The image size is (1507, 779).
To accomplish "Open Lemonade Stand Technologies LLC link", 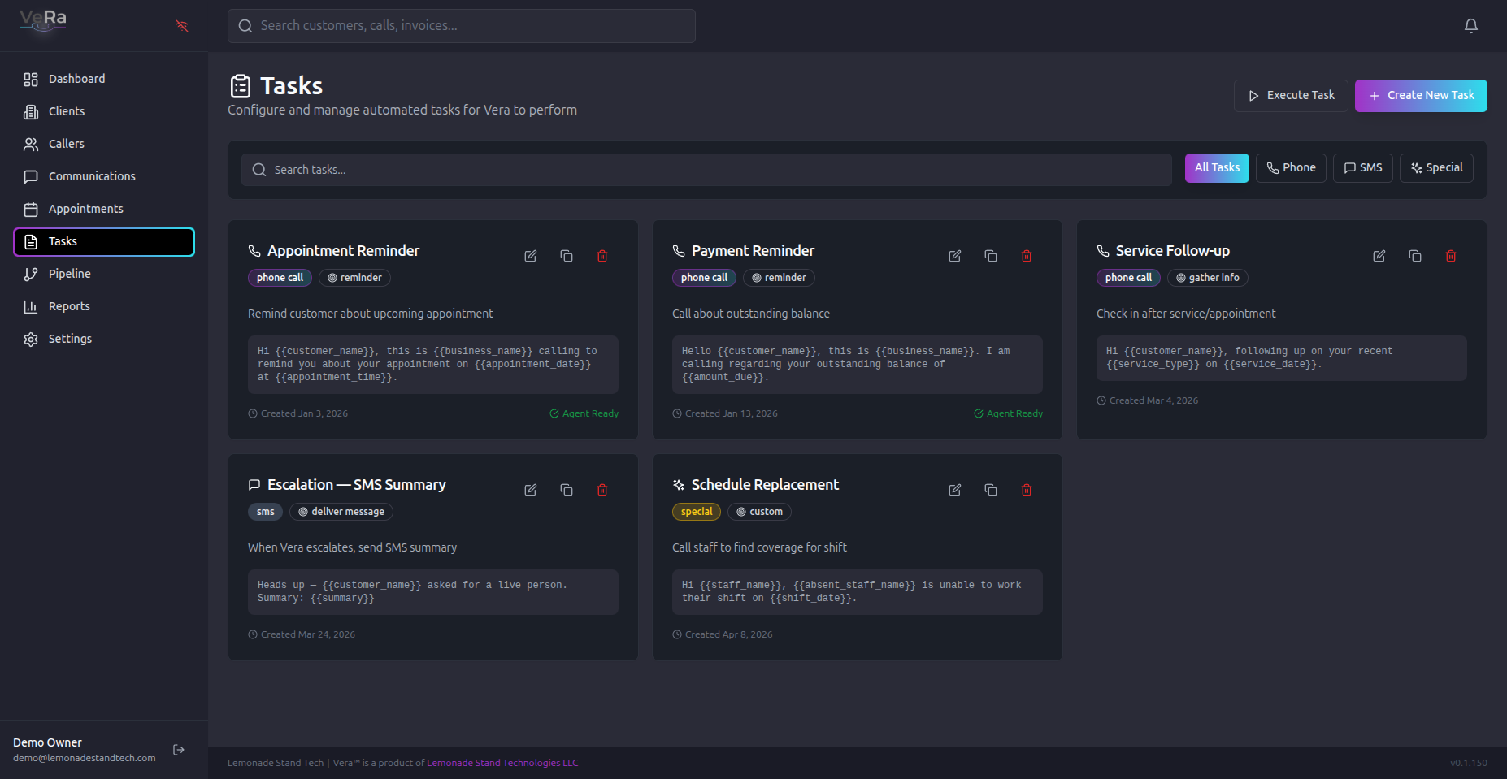I will [502, 763].
